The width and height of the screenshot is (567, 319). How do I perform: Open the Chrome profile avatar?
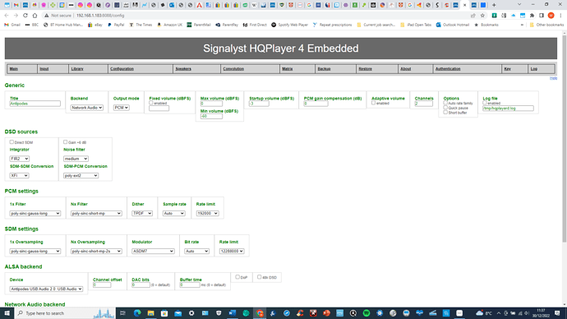tap(551, 16)
